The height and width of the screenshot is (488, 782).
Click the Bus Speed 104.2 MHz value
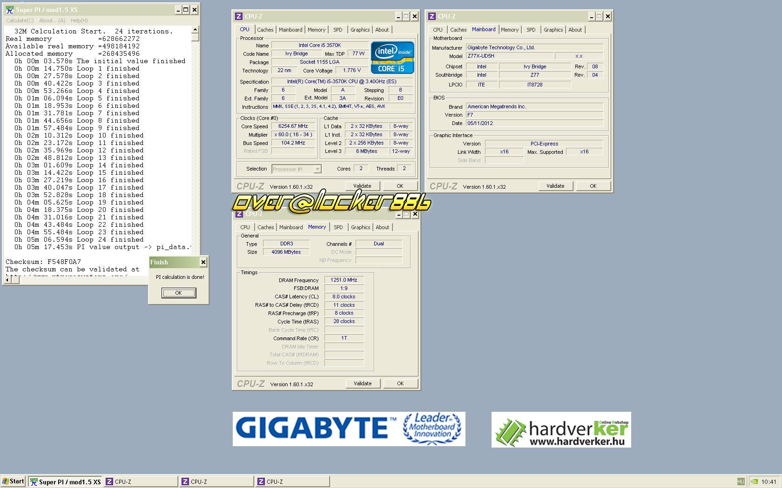293,143
